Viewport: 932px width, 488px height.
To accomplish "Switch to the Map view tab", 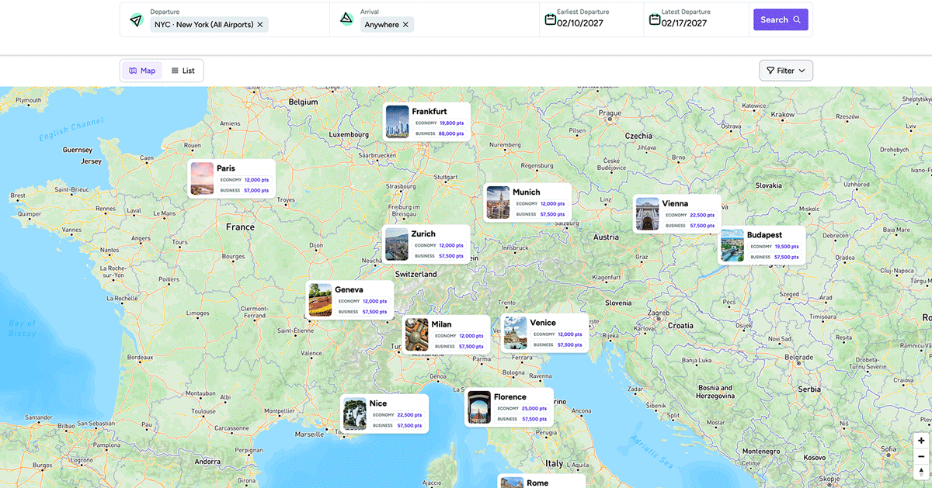I will coord(142,71).
